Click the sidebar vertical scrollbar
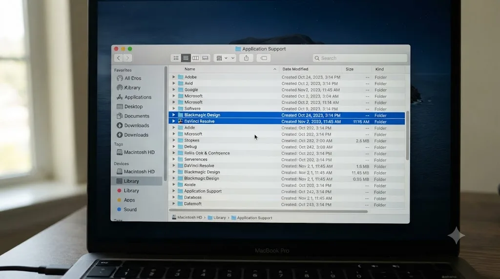Viewport: 500px width, 279px height. 166,123
